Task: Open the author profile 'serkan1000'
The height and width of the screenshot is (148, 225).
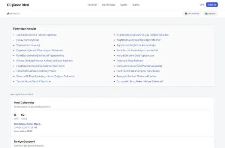Action: (26, 131)
